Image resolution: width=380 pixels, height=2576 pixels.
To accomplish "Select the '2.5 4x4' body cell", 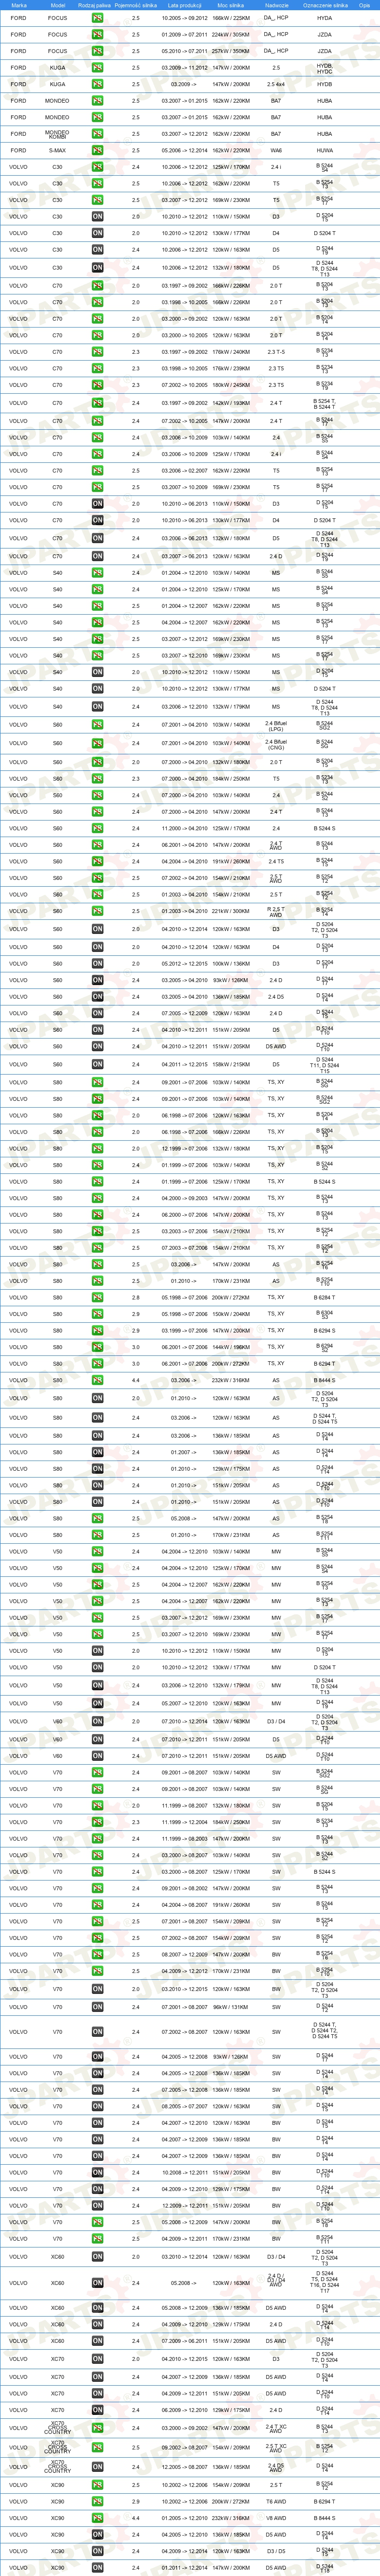I will 276,84.
